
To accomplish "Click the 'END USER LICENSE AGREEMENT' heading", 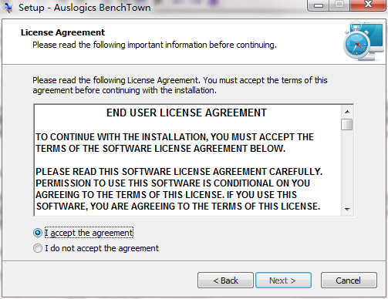I will pyautogui.click(x=187, y=113).
